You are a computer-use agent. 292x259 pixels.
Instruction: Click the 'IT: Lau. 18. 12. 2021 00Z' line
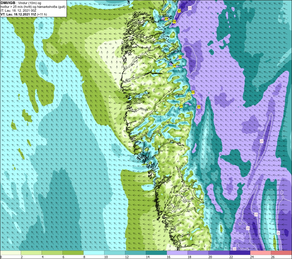(18, 11)
